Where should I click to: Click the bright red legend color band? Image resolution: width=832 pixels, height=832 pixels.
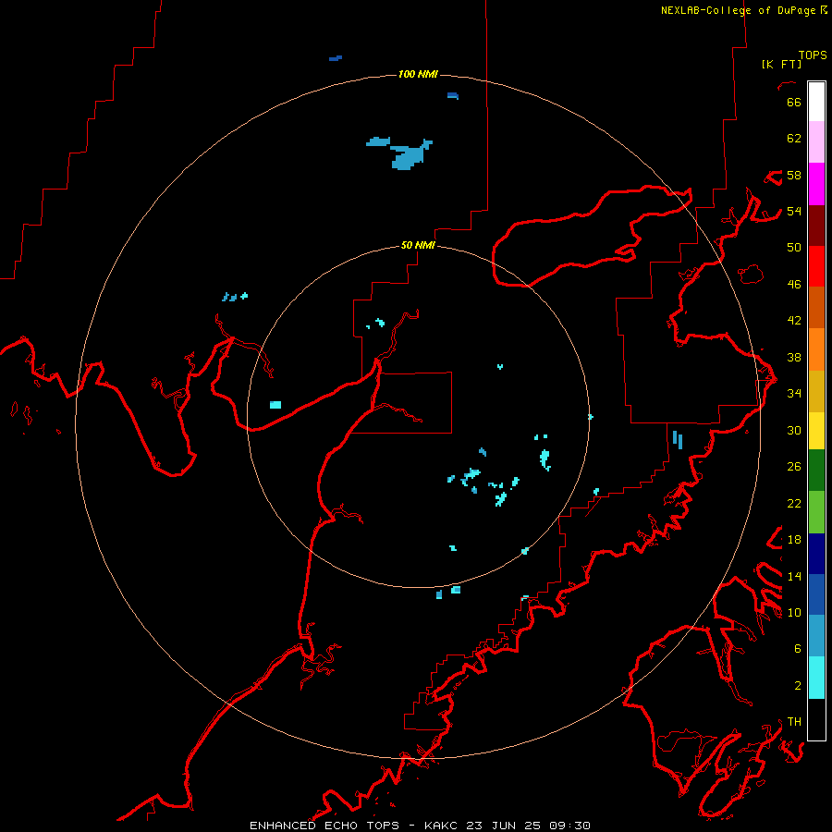click(x=816, y=266)
